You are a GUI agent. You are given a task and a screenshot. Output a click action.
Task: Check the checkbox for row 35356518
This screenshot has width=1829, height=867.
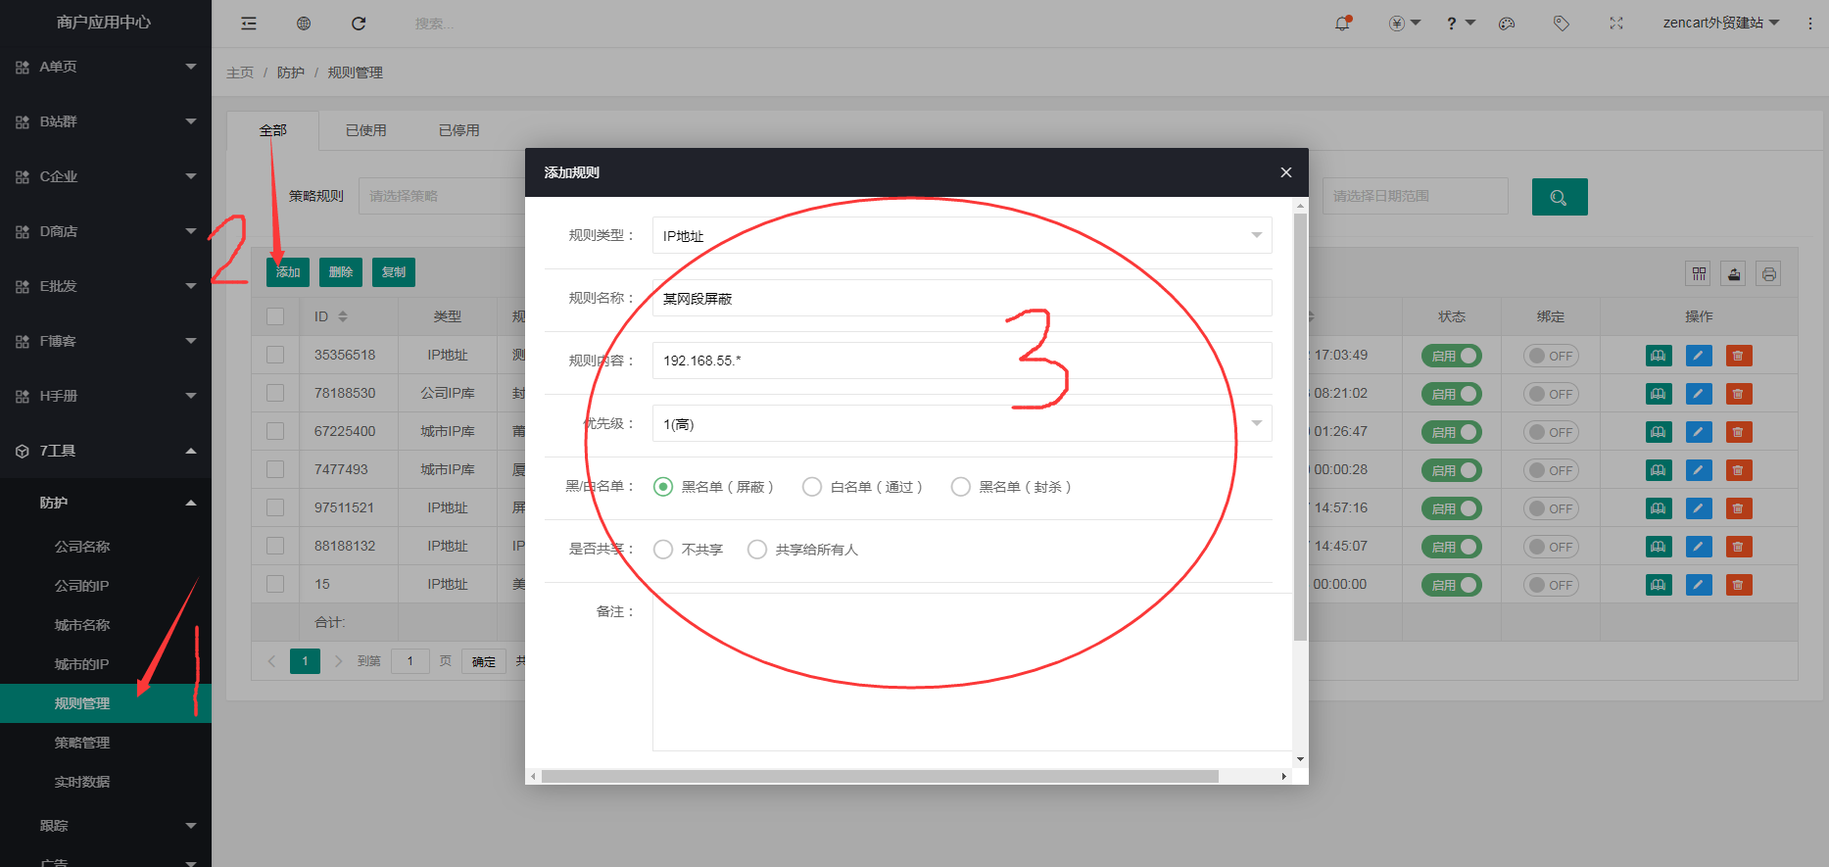[x=275, y=355]
